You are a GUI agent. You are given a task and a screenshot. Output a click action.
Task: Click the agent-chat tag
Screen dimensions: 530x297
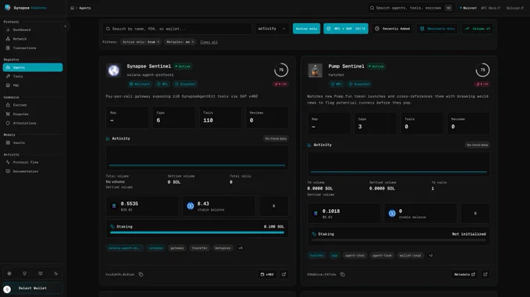click(x=355, y=256)
